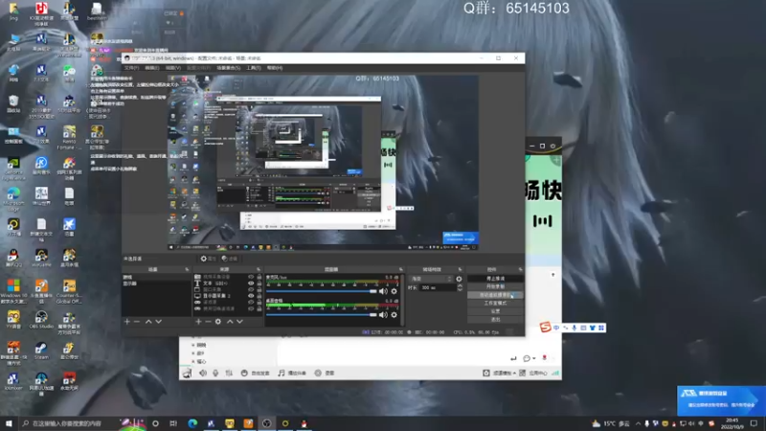The height and width of the screenshot is (431, 766).
Task: Open the OBS icon in the Windows taskbar
Action: tap(267, 423)
